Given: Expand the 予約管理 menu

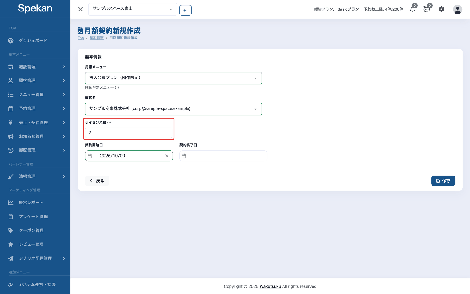Looking at the screenshot, I should [x=35, y=108].
